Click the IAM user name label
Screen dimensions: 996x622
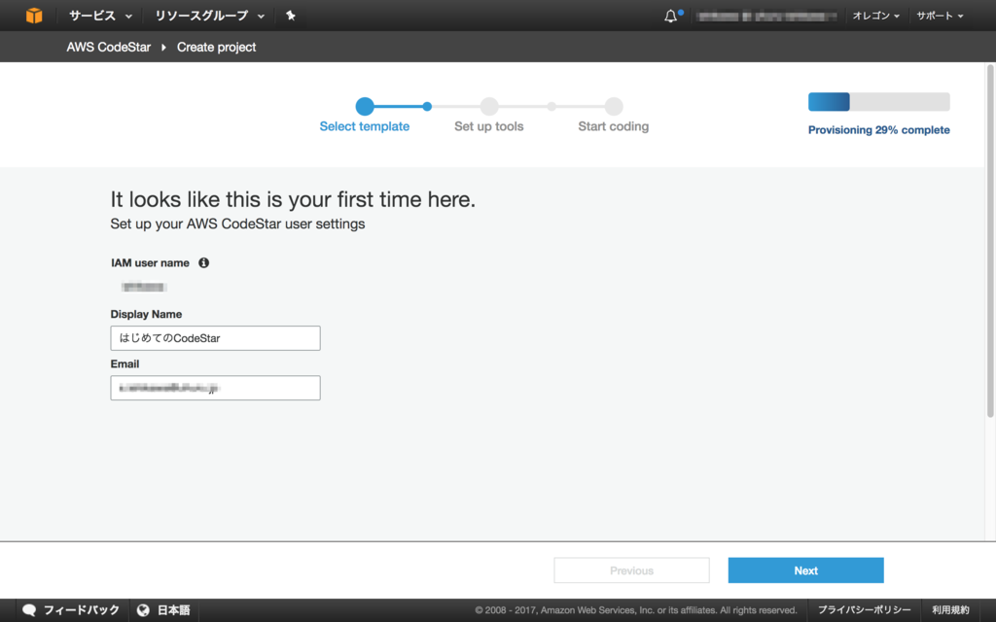click(150, 262)
